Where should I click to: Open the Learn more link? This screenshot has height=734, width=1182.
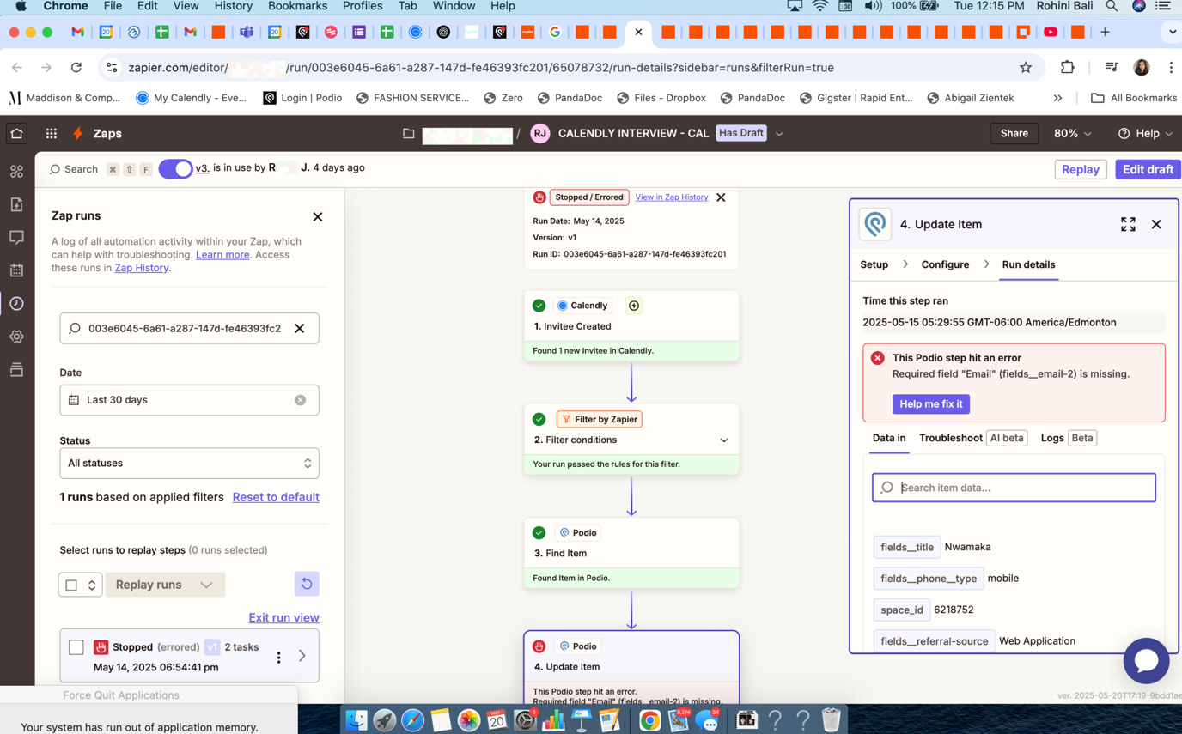point(222,254)
